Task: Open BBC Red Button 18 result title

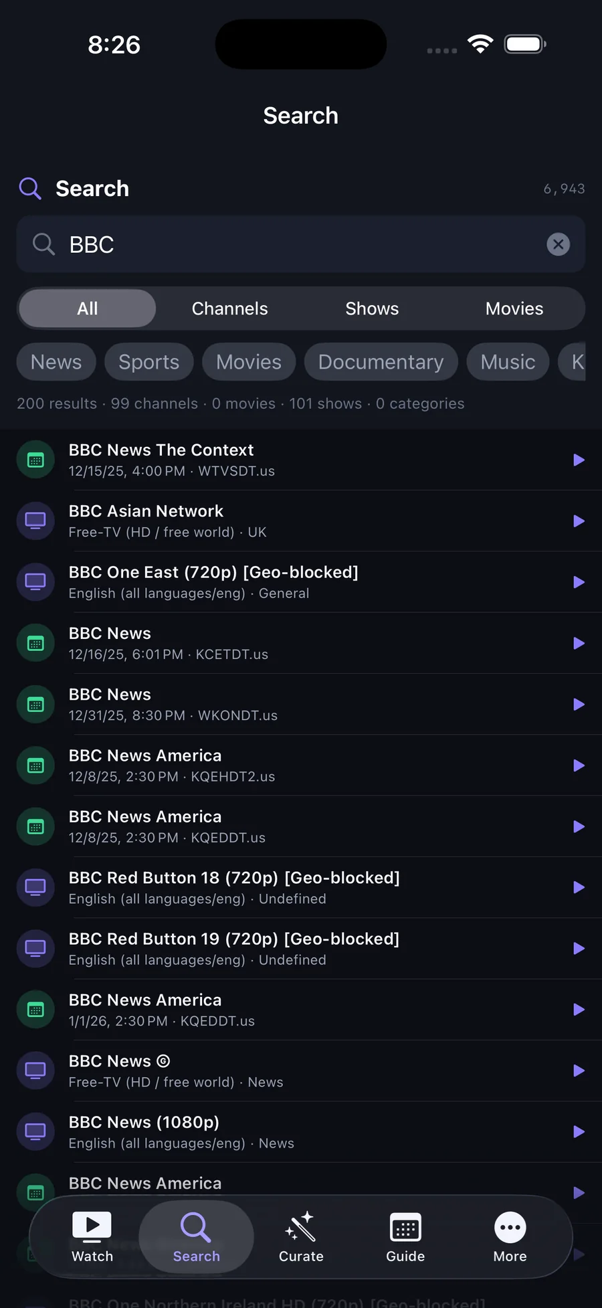Action: pos(234,878)
